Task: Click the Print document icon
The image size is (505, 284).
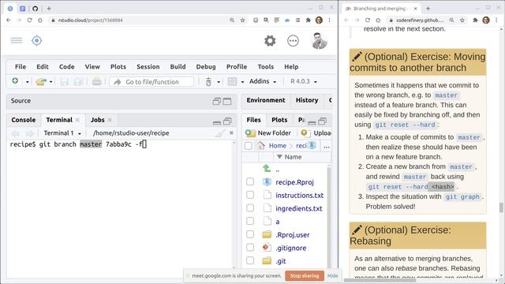Action: click(96, 82)
